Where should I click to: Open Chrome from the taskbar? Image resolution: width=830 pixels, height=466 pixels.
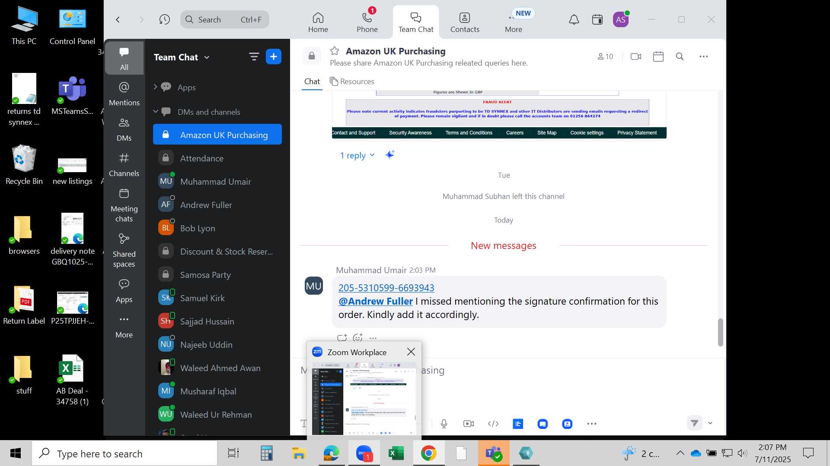[x=428, y=453]
